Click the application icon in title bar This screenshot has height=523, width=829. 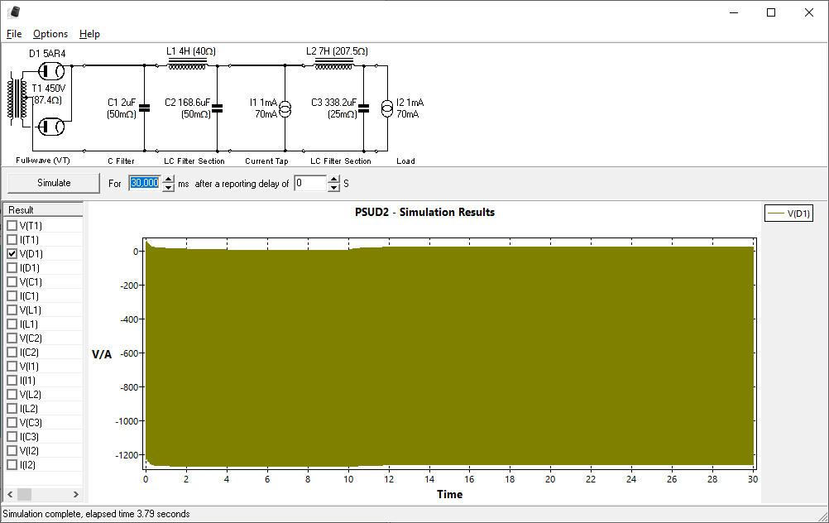pyautogui.click(x=14, y=12)
